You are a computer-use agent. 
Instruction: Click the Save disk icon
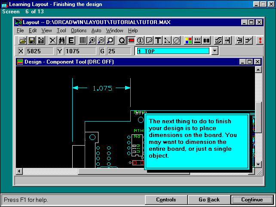pos(32,40)
